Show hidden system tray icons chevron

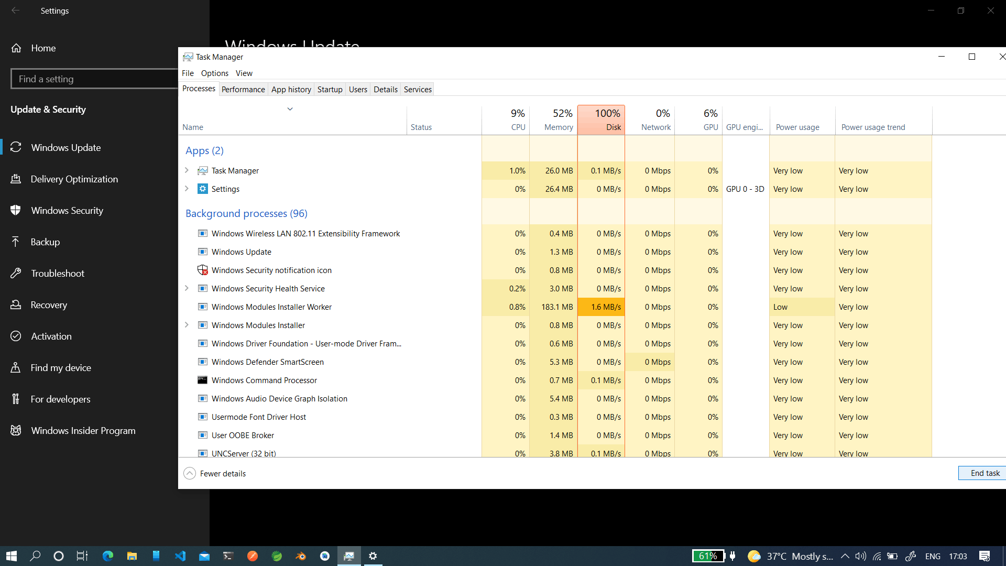coord(845,556)
